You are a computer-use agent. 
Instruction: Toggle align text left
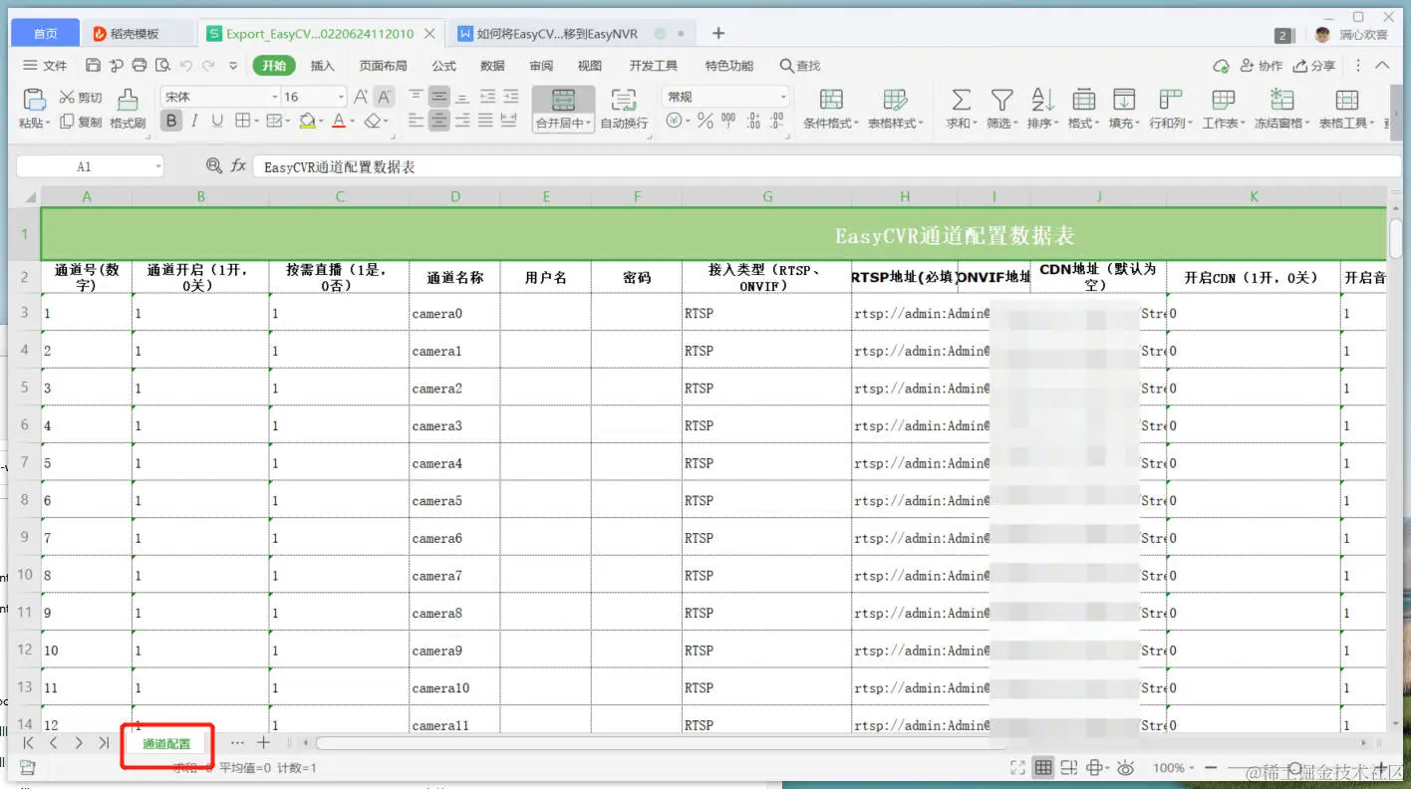[416, 121]
